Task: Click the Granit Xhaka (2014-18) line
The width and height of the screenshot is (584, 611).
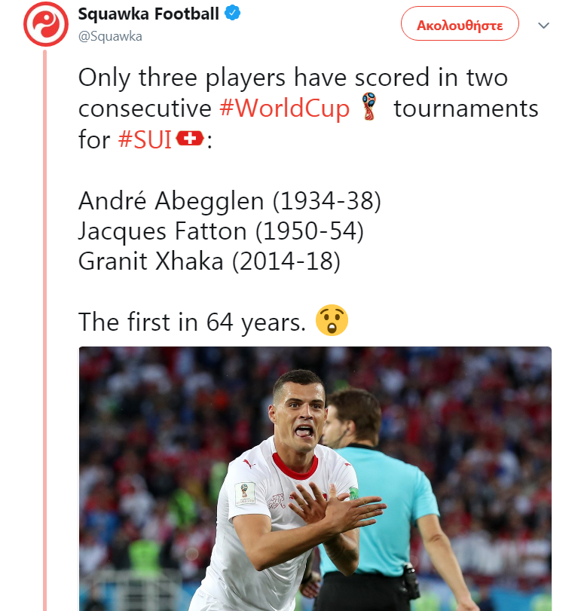Action: pyautogui.click(x=209, y=261)
